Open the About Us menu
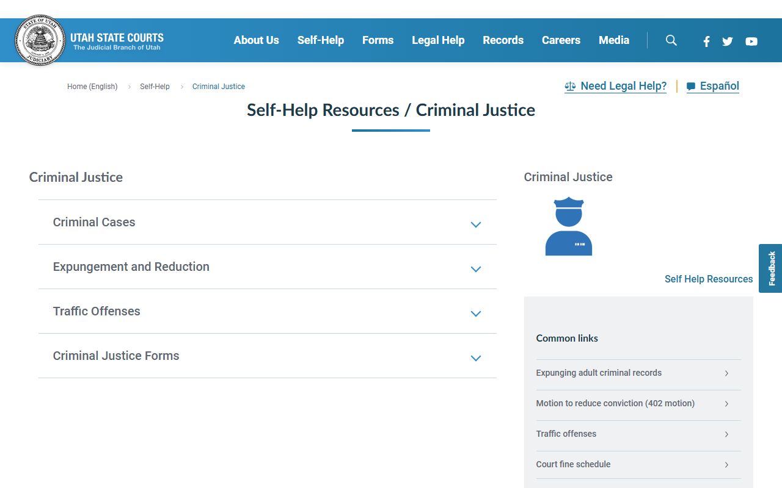Viewport: 782px width, 488px height. [257, 40]
